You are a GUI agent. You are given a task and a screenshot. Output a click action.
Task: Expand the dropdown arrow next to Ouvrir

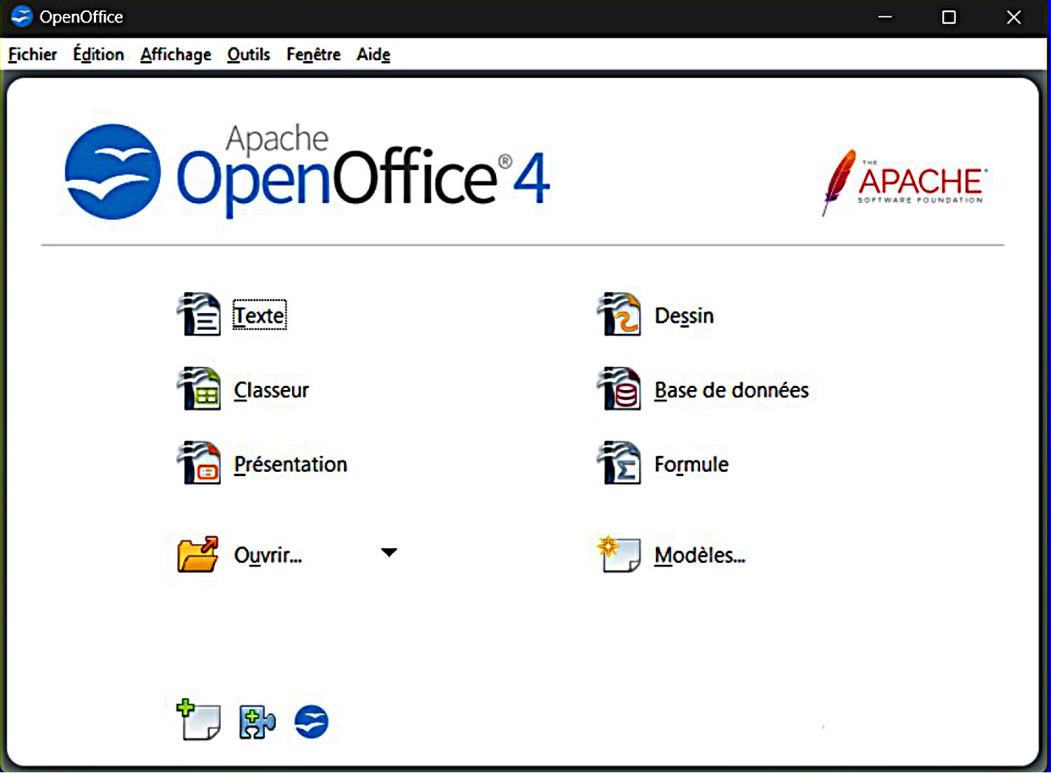[x=389, y=552]
